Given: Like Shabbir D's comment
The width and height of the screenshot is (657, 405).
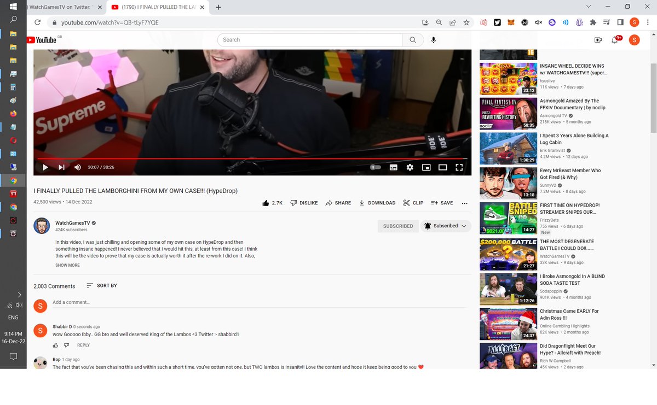Looking at the screenshot, I should (55, 345).
